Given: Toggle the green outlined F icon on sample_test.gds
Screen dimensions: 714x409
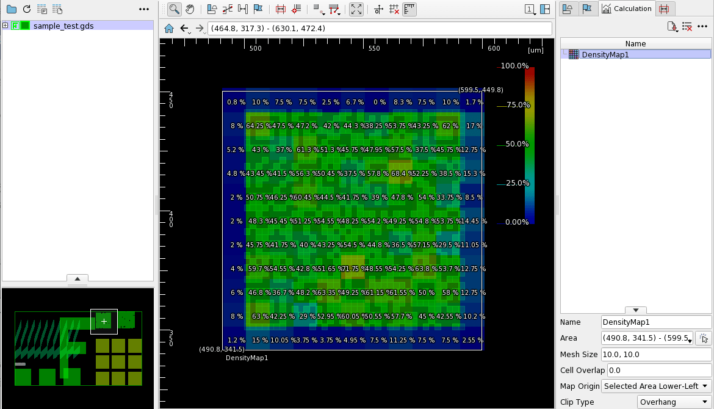Looking at the screenshot, I should point(15,26).
